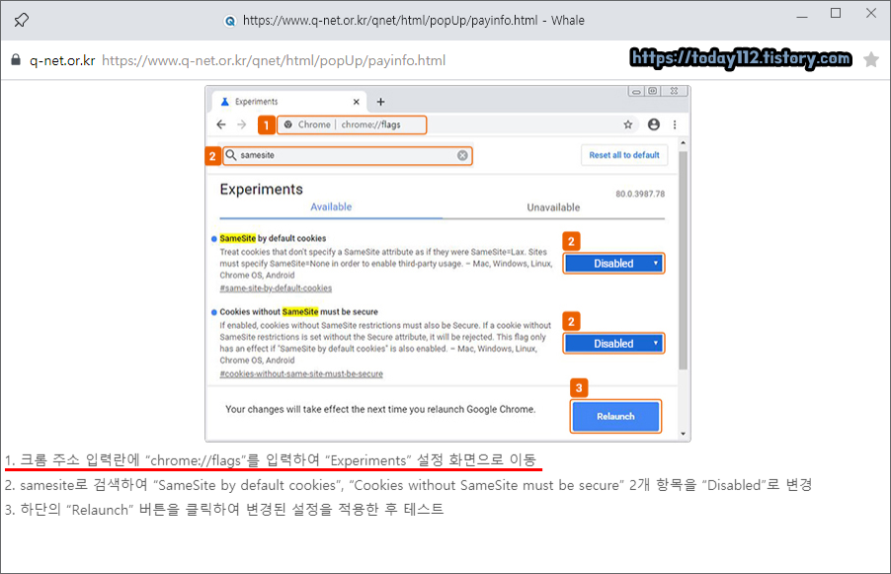Screen dimensions: 891x574
Task: Pin the Whale popup window with the pushpin icon
Action: coord(21,20)
